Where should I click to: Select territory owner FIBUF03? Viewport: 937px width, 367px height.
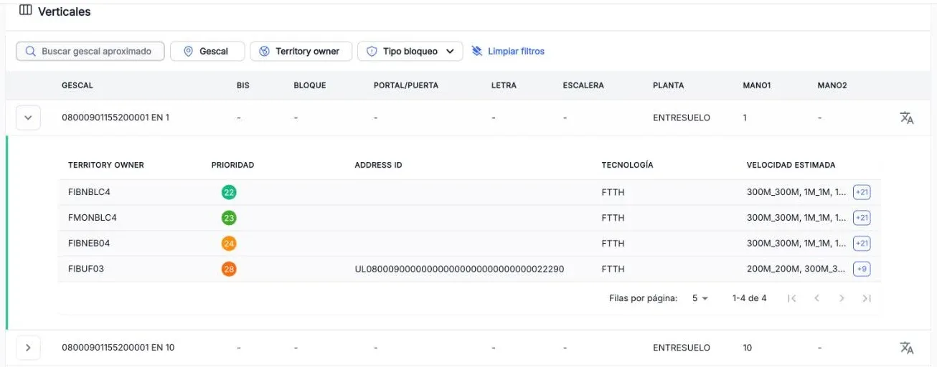tap(86, 270)
